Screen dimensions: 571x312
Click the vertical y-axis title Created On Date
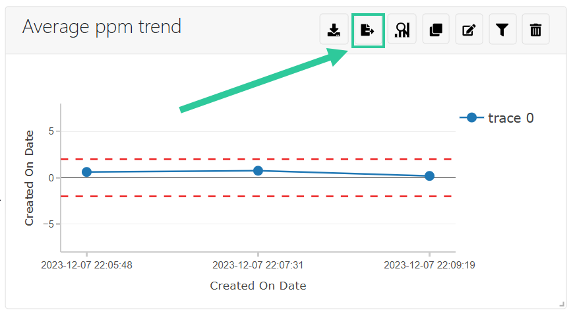coord(29,178)
